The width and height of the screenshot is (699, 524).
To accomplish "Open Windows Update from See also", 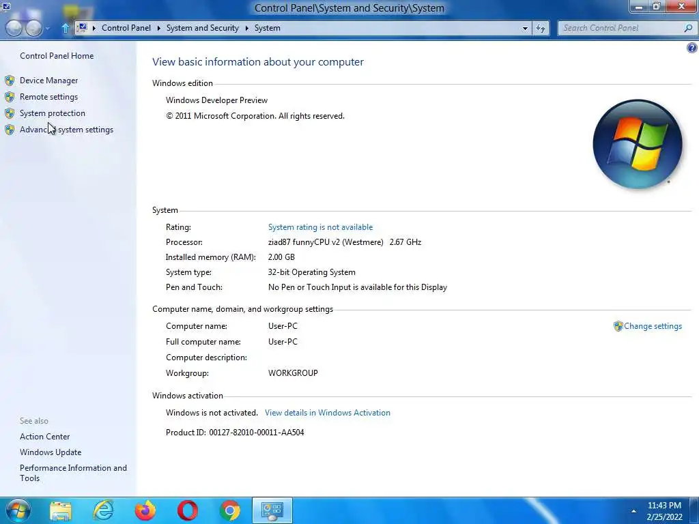I will pos(51,452).
